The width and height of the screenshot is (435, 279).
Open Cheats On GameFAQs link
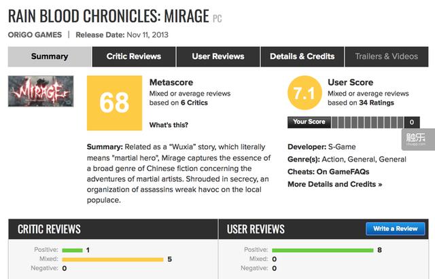click(x=328, y=172)
